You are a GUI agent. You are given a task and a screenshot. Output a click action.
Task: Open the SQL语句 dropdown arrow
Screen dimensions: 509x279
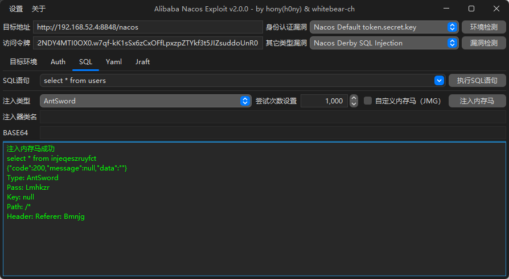tap(439, 81)
